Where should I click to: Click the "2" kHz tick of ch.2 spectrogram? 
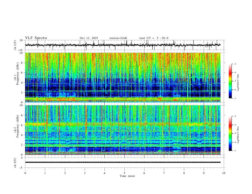pyautogui.click(x=22, y=145)
